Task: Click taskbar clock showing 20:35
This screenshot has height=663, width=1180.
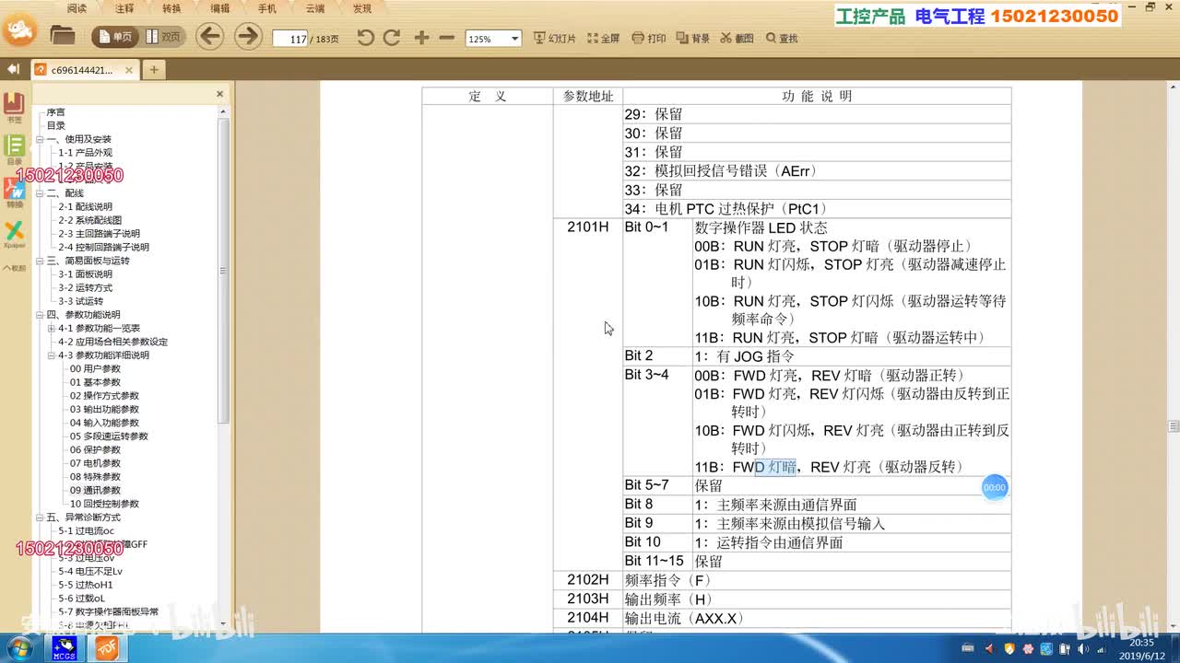Action: (1141, 648)
